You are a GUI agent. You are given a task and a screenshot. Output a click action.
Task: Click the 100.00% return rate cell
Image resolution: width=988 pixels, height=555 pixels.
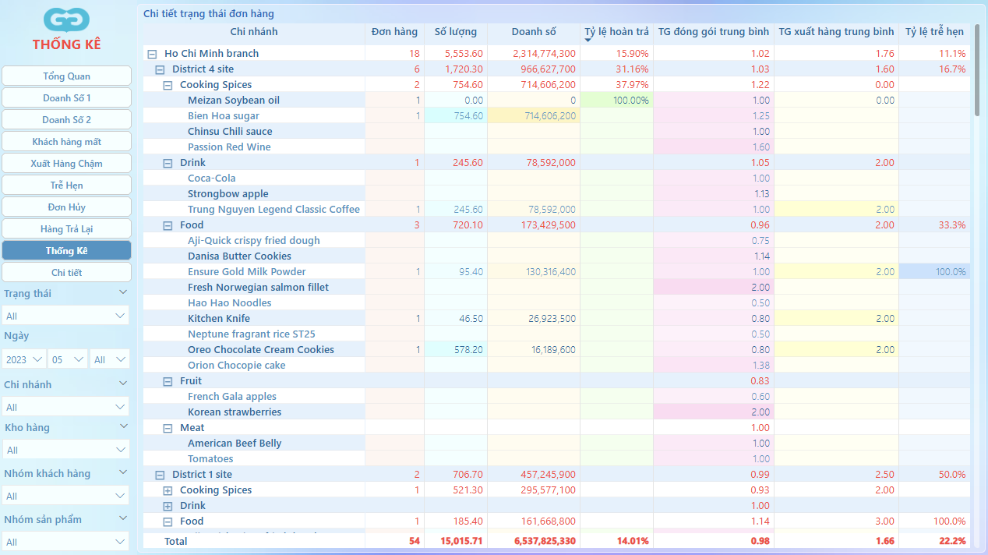pyautogui.click(x=616, y=101)
